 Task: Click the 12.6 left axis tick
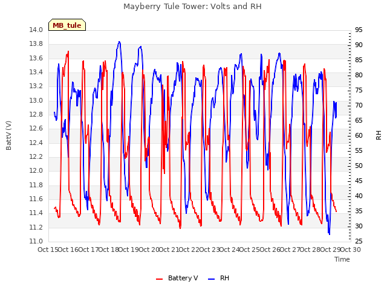point(36,129)
